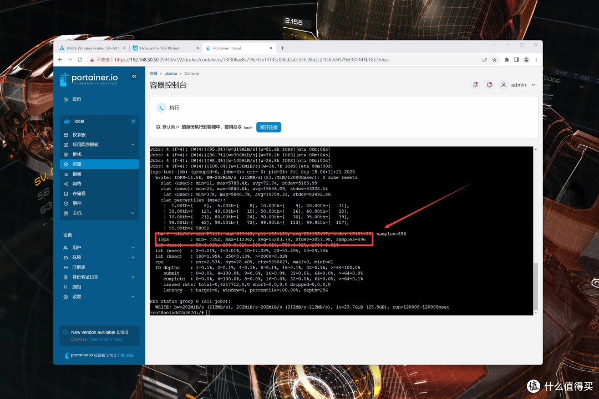
Task: Click the 升级 upgrade link in footer
Action: point(121,355)
